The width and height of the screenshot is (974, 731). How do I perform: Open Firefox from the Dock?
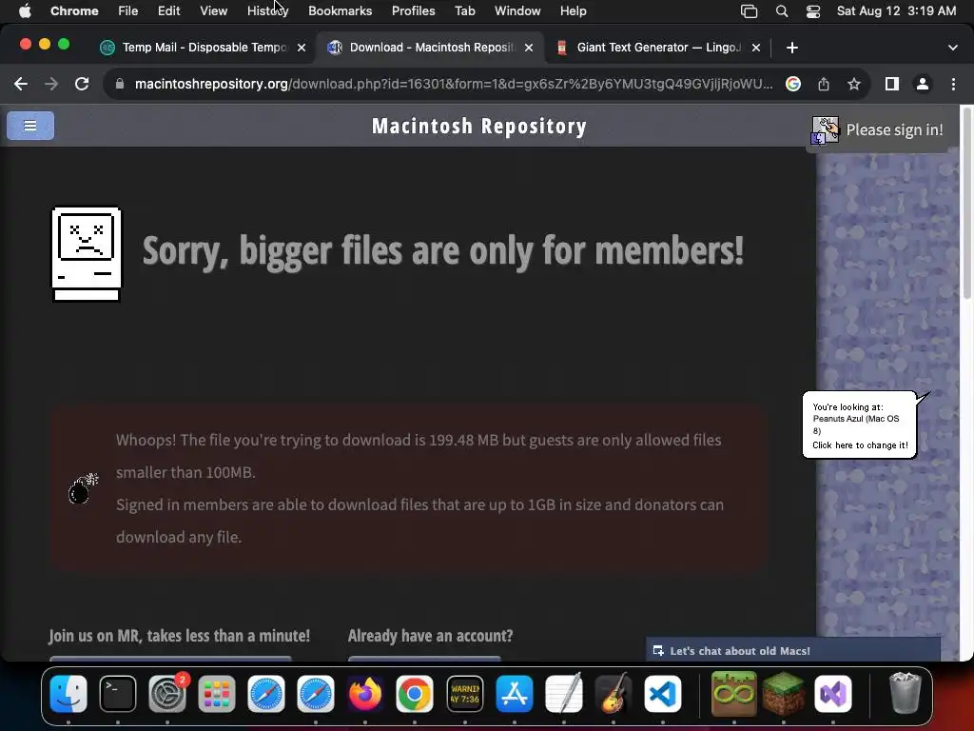(365, 694)
